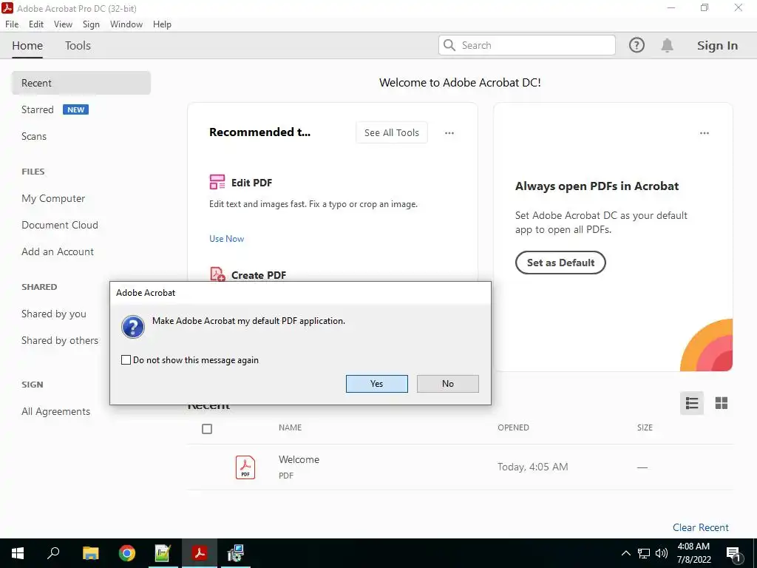757x568 pixels.
Task: Check 'Do not show this message again'
Action: (126, 360)
